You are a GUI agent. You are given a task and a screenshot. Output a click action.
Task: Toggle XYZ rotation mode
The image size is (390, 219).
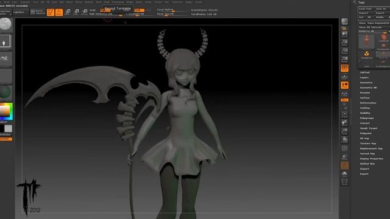coord(344,100)
